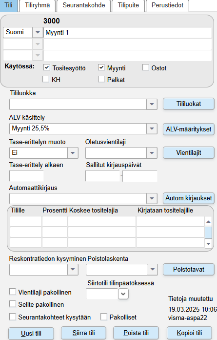Switch to the Tiliryhmä tab

pos(37,6)
